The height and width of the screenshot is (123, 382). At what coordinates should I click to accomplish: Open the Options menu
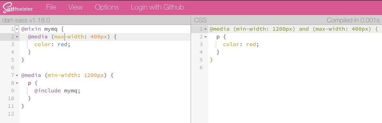pos(107,7)
